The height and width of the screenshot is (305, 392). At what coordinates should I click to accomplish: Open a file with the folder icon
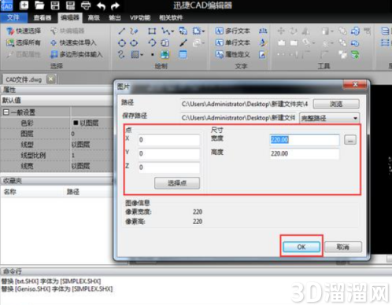[x=39, y=5]
